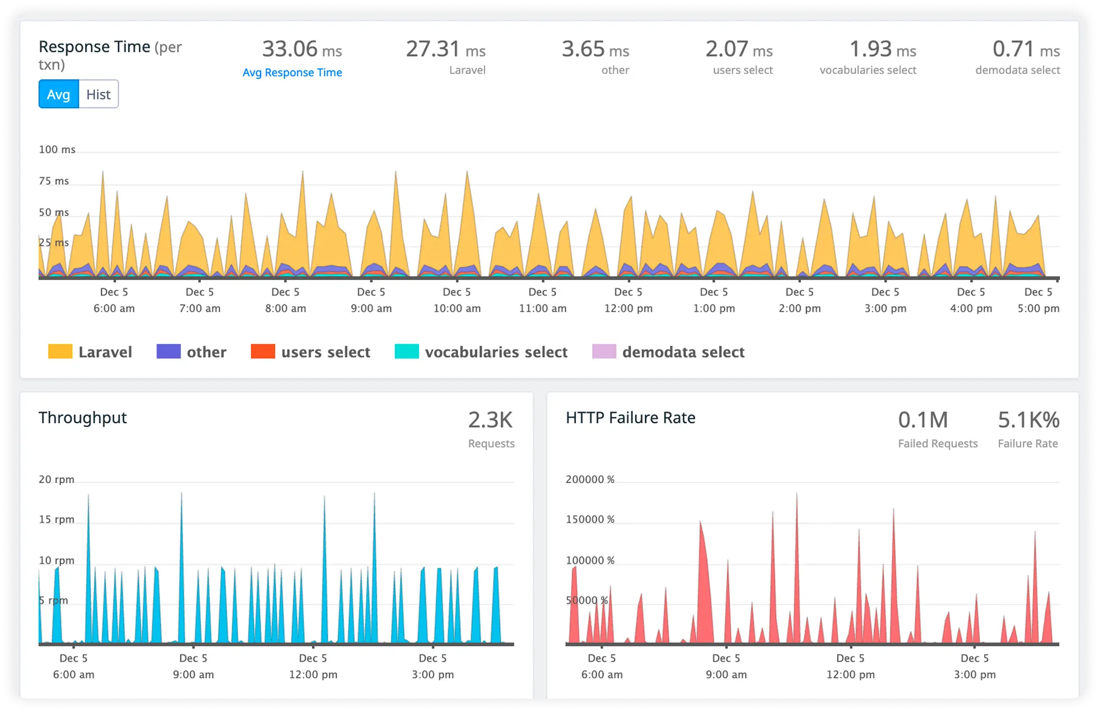This screenshot has width=1099, height=712.
Task: Click the 33.06 ms average response metric
Action: pos(300,49)
